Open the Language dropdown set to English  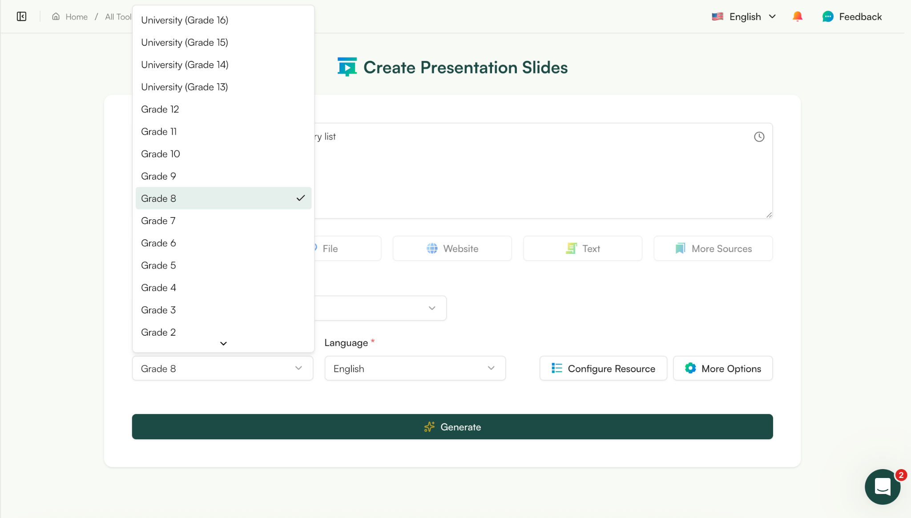point(414,368)
